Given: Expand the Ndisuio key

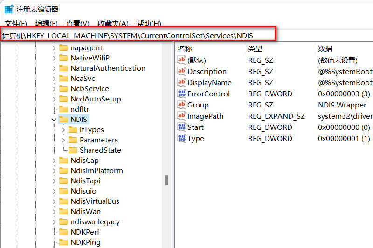Looking at the screenshot, I should 54,191.
